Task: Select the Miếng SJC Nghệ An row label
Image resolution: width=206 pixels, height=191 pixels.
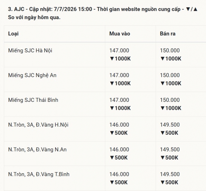Action: [32, 75]
